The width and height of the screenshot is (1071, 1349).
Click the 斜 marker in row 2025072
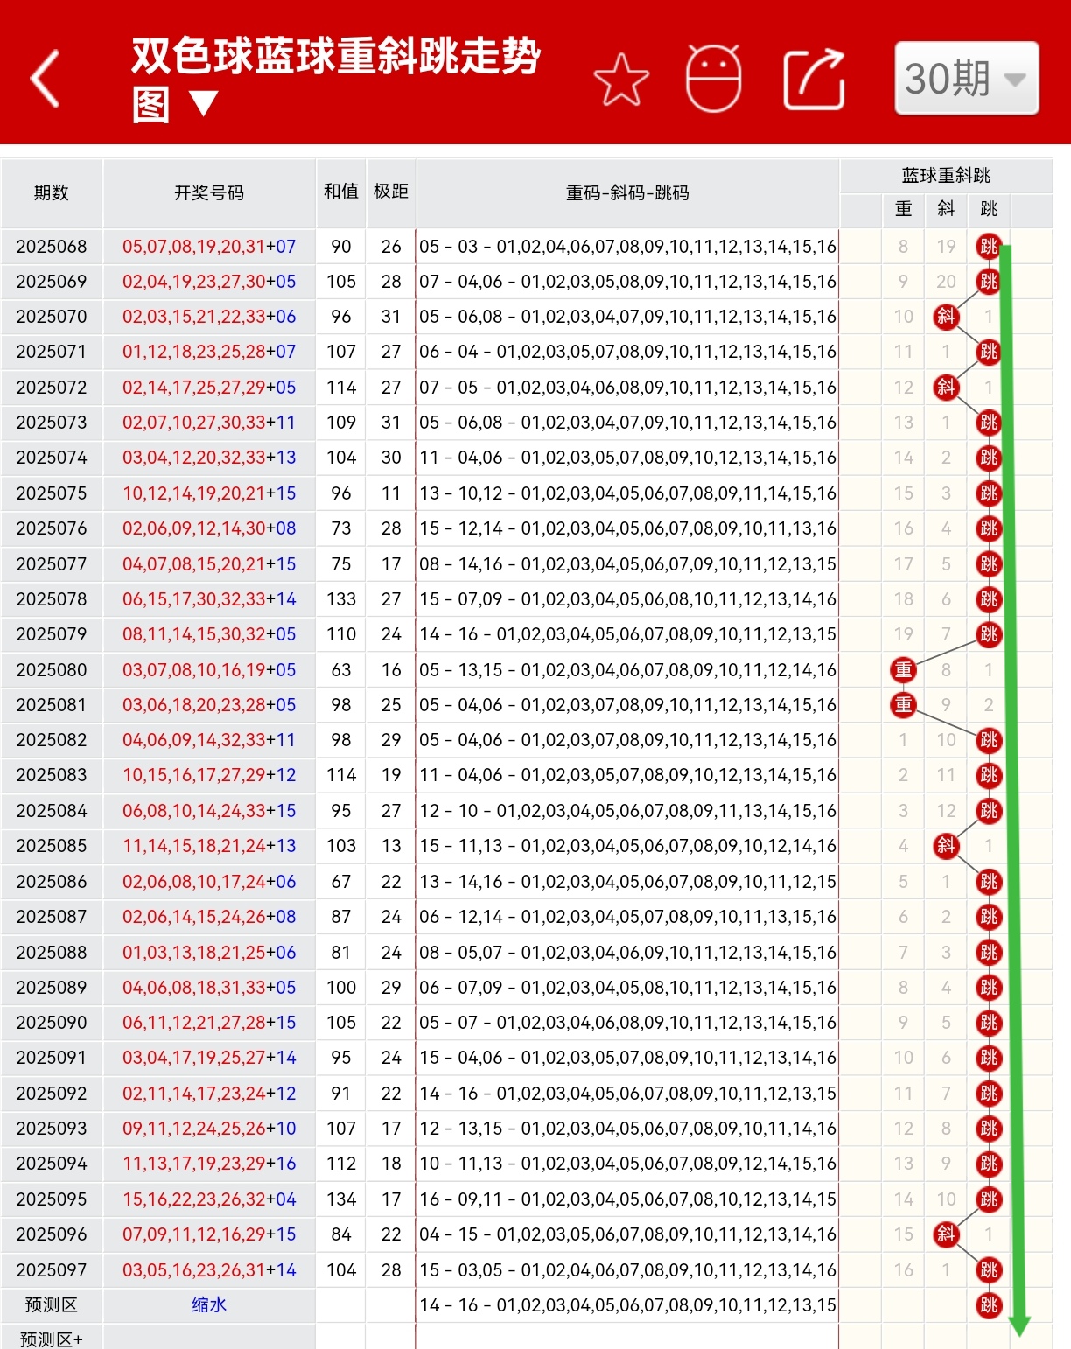(945, 388)
